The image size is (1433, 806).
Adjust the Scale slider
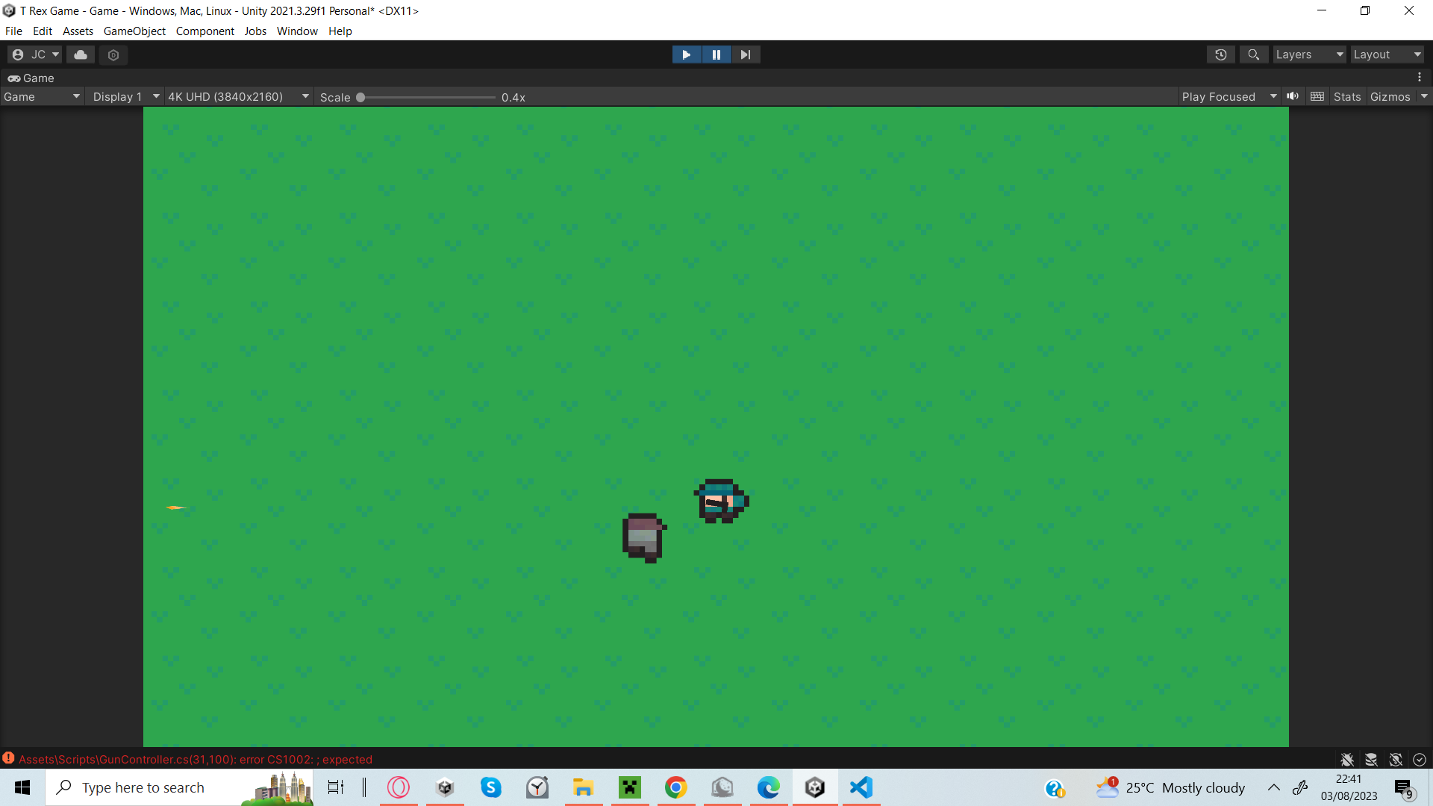pos(360,96)
